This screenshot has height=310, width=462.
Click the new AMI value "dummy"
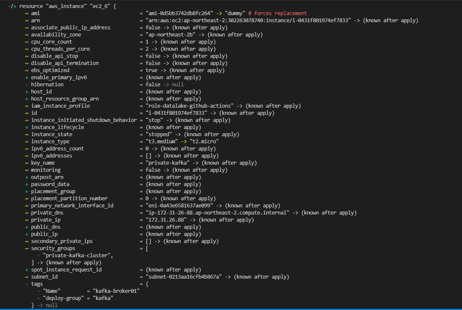[x=233, y=13]
